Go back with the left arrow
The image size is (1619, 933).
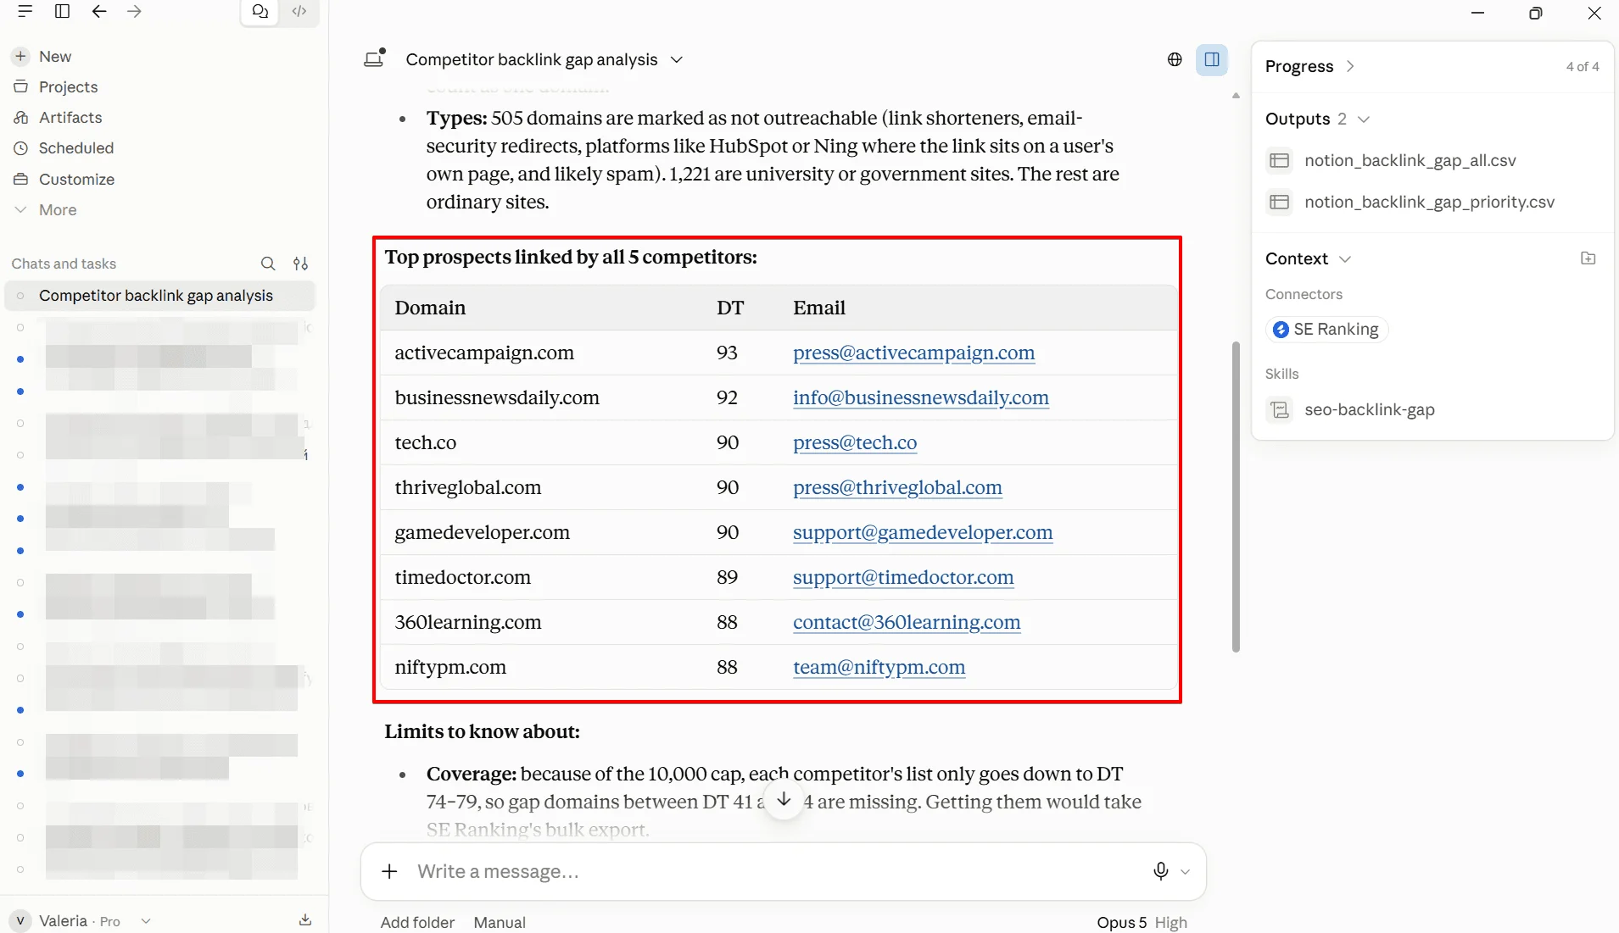[99, 11]
